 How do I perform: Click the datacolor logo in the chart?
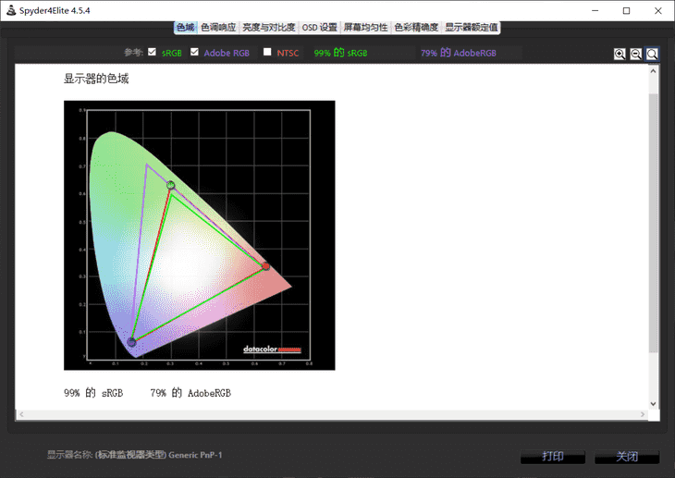[272, 349]
